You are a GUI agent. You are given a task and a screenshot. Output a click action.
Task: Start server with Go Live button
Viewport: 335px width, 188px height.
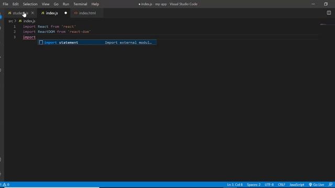316,184
